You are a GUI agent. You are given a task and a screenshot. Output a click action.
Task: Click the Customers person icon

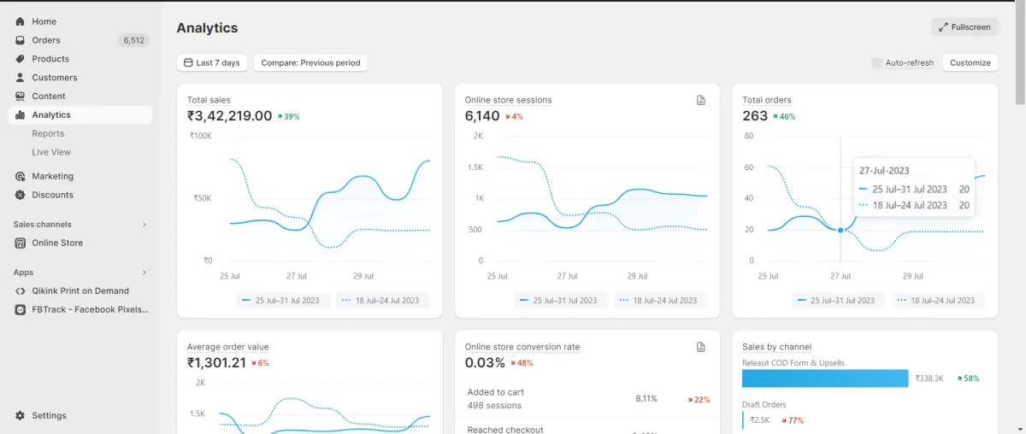click(x=20, y=78)
